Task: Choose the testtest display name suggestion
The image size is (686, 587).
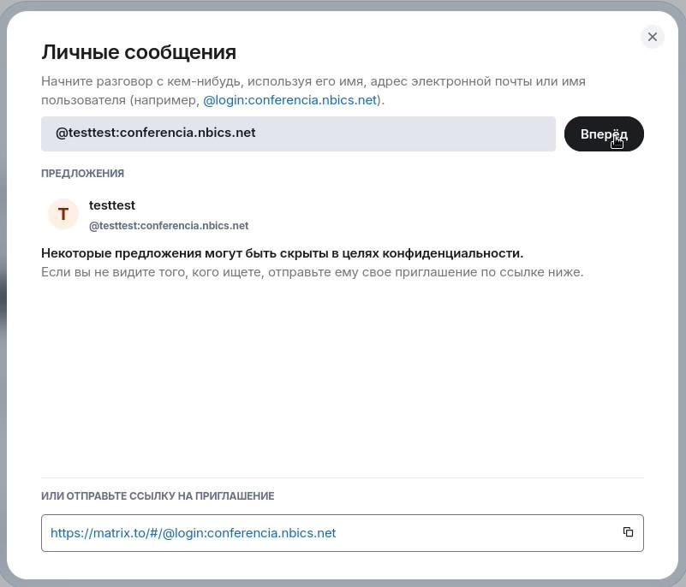Action: coord(112,205)
